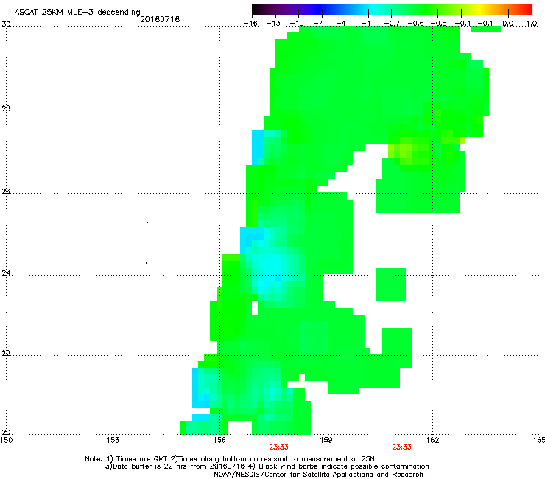The width and height of the screenshot is (545, 479).
Task: Click the color scale gradient bar
Action: tap(392, 9)
